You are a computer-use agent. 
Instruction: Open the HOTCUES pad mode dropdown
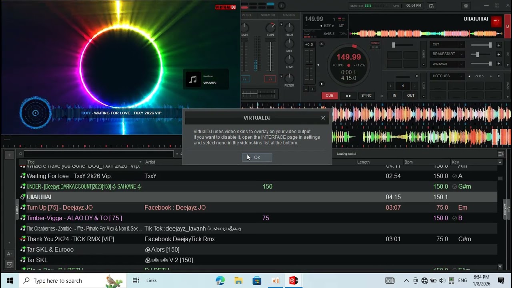tap(447, 76)
